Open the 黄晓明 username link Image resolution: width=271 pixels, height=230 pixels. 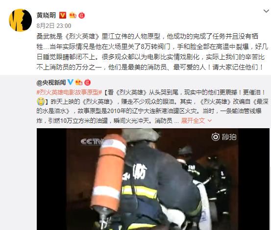[x=46, y=15]
